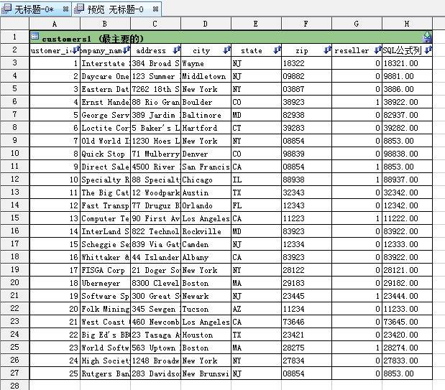
Task: Select row header 1
Action: (x=15, y=37)
